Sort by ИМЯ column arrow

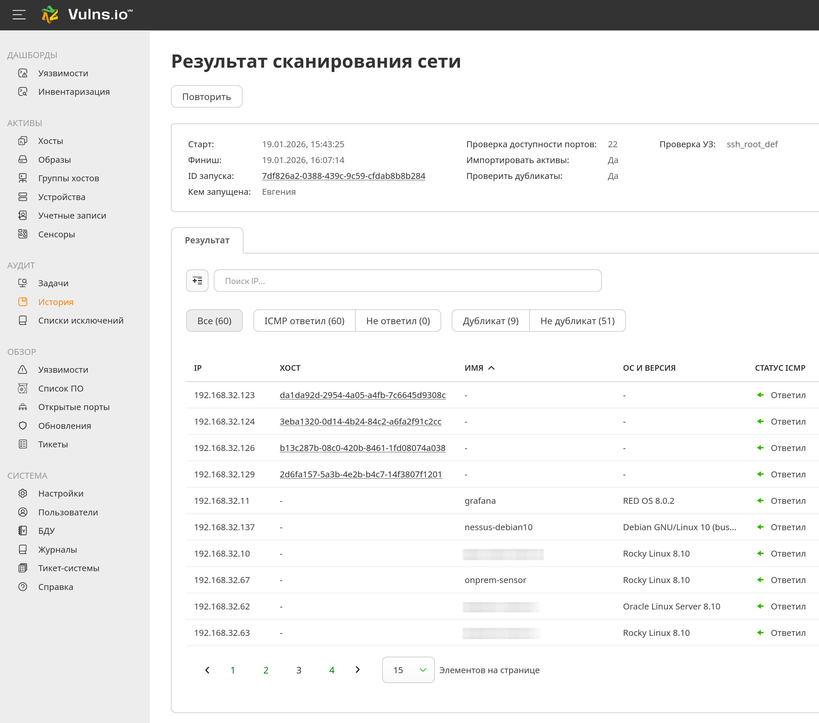coord(492,368)
